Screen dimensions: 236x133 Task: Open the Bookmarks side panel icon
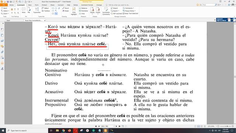pyautogui.click(x=2, y=30)
